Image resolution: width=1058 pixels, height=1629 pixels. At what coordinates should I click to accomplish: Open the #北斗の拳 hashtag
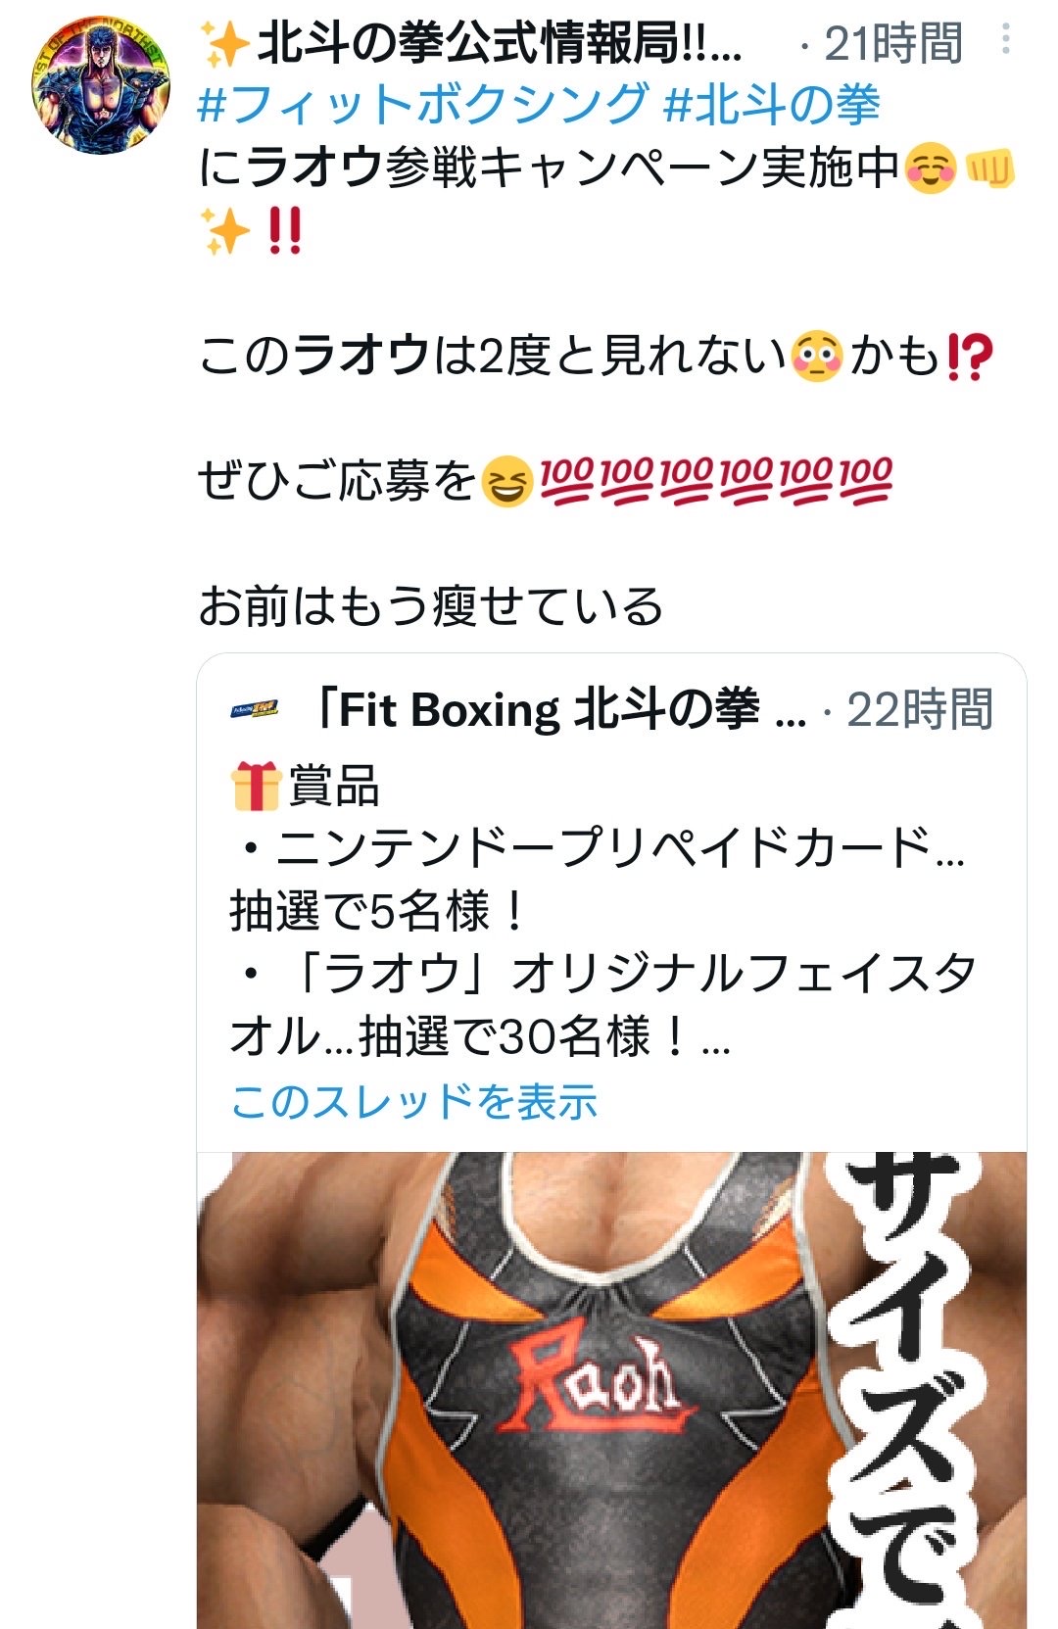pos(772,105)
